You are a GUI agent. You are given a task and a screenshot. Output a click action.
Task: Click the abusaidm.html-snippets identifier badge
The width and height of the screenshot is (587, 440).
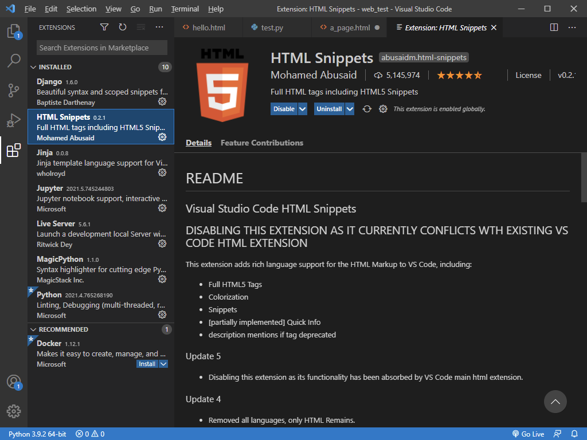[x=424, y=58]
